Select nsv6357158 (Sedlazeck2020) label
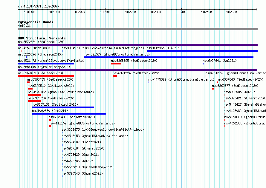Image resolution: width=266 pixels, height=188 pixels. click(x=55, y=104)
